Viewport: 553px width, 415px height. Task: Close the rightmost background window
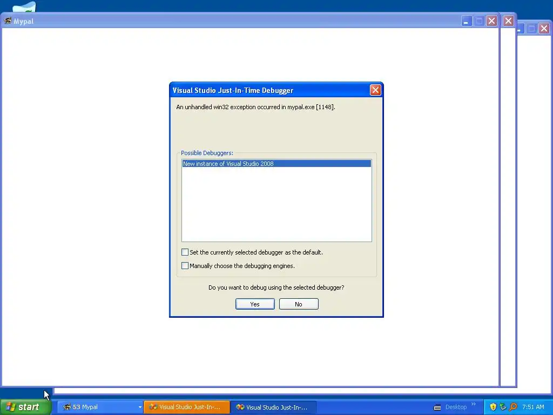click(x=544, y=28)
